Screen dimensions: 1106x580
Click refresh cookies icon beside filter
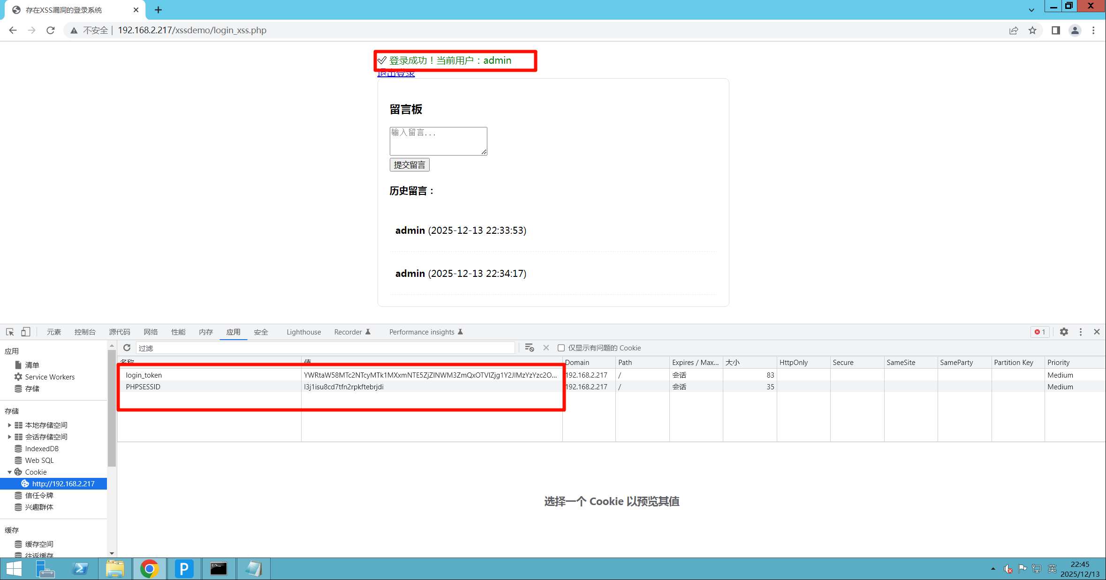tap(127, 348)
